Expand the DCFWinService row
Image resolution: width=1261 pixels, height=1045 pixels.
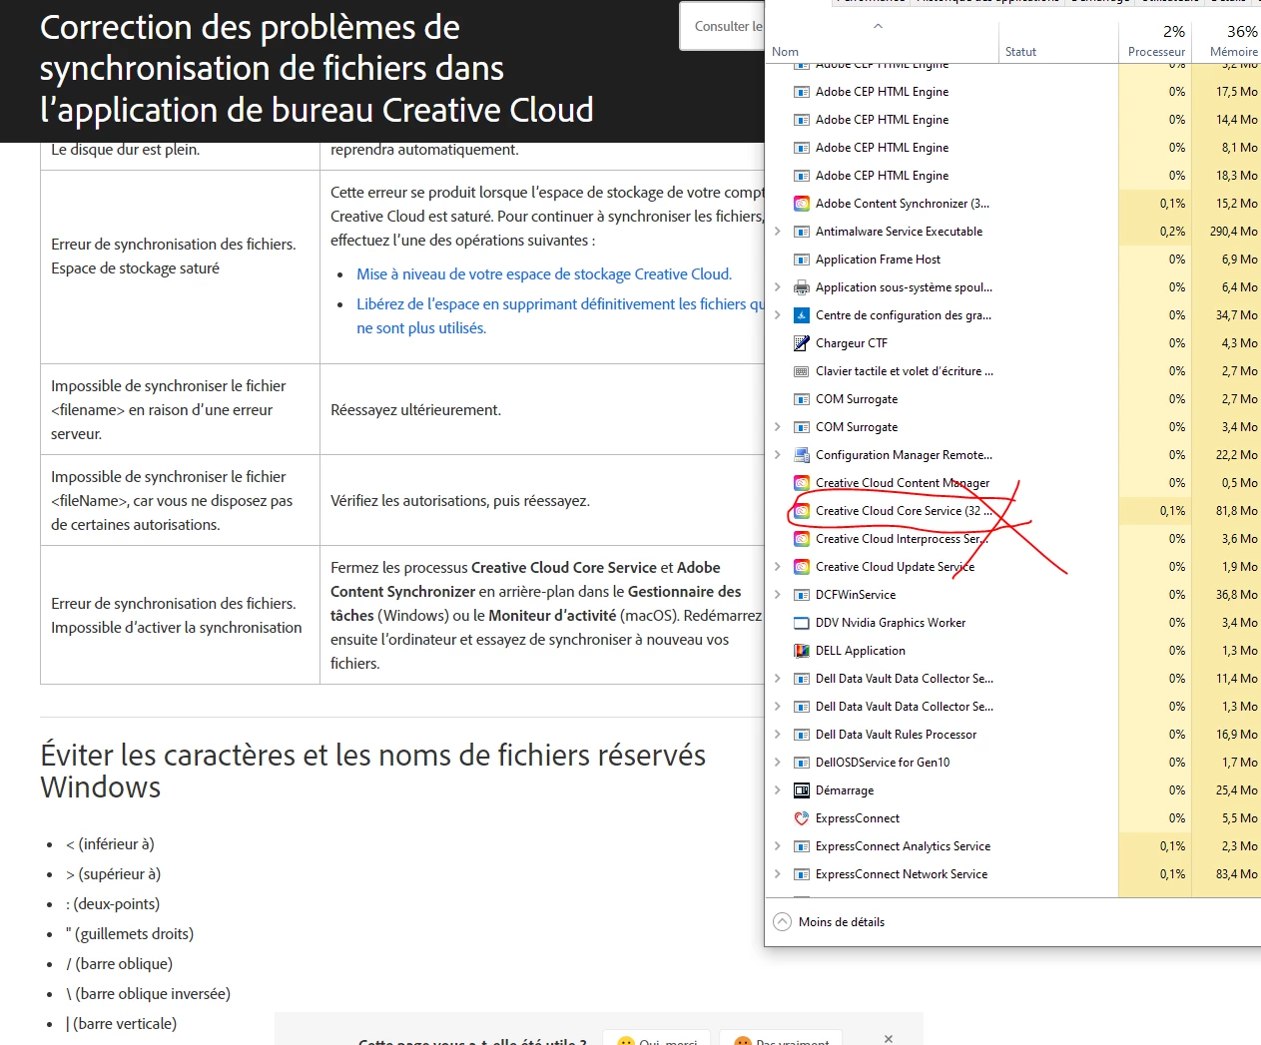coord(777,595)
